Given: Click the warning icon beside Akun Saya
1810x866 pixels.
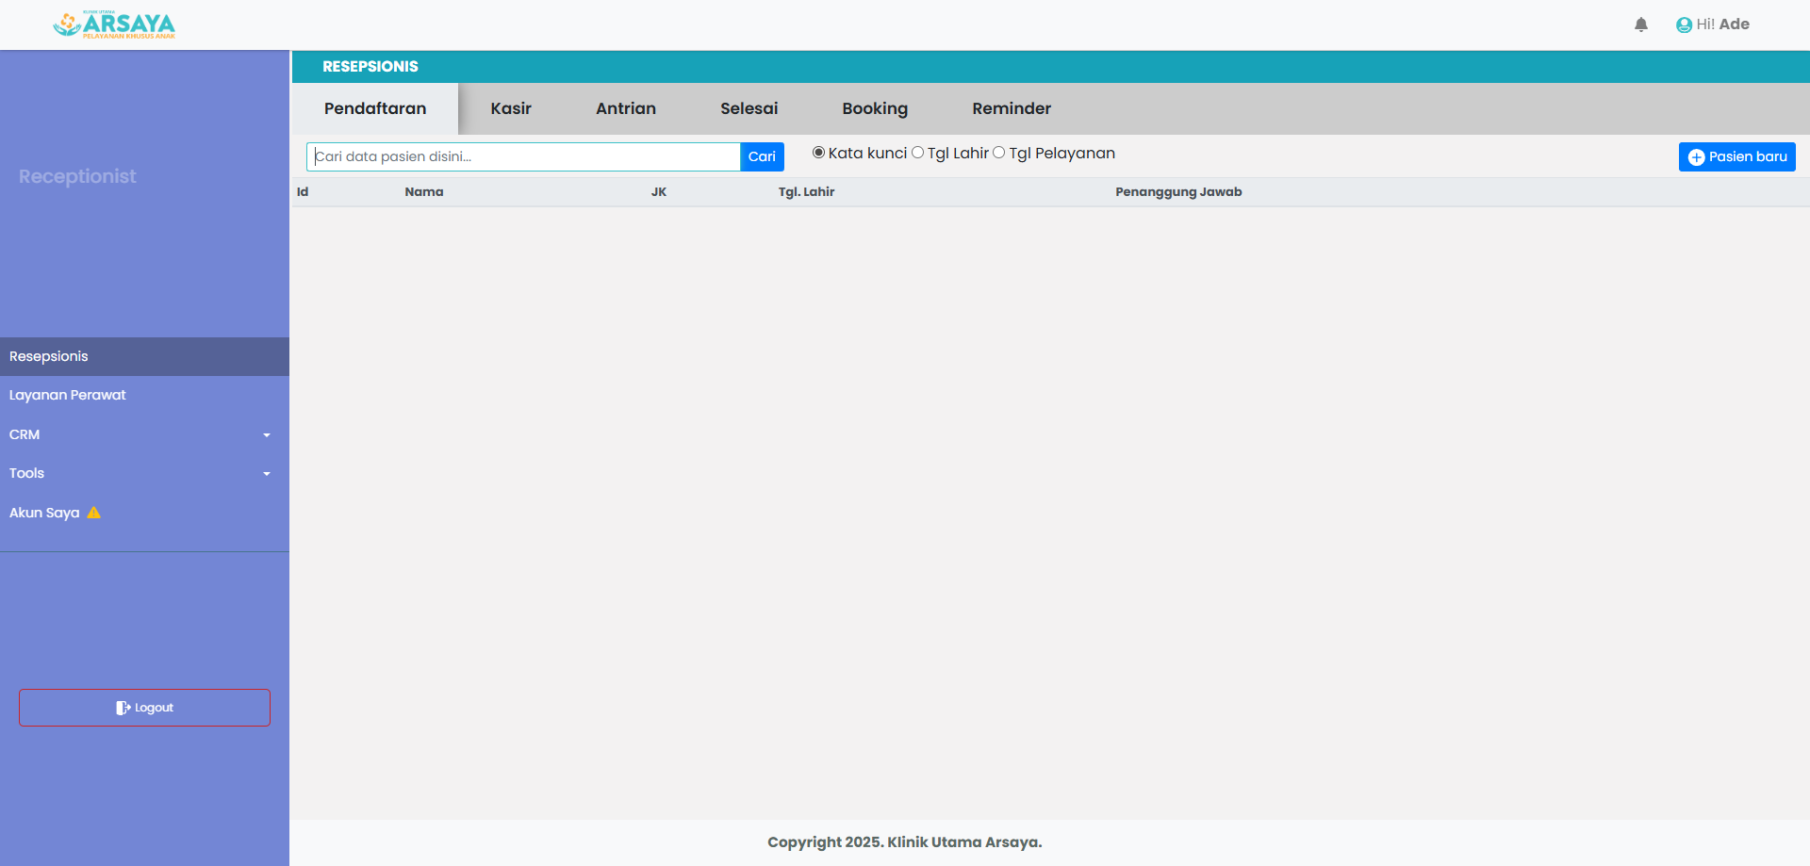Looking at the screenshot, I should tap(94, 513).
